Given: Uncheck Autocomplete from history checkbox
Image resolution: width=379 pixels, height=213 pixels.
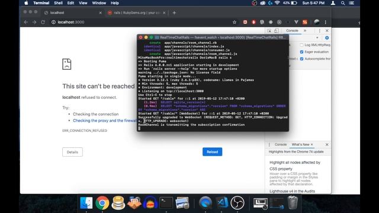Looking at the screenshot, I should [x=301, y=59].
